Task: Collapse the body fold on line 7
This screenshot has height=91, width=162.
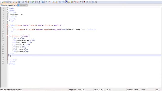Action: point(8,21)
